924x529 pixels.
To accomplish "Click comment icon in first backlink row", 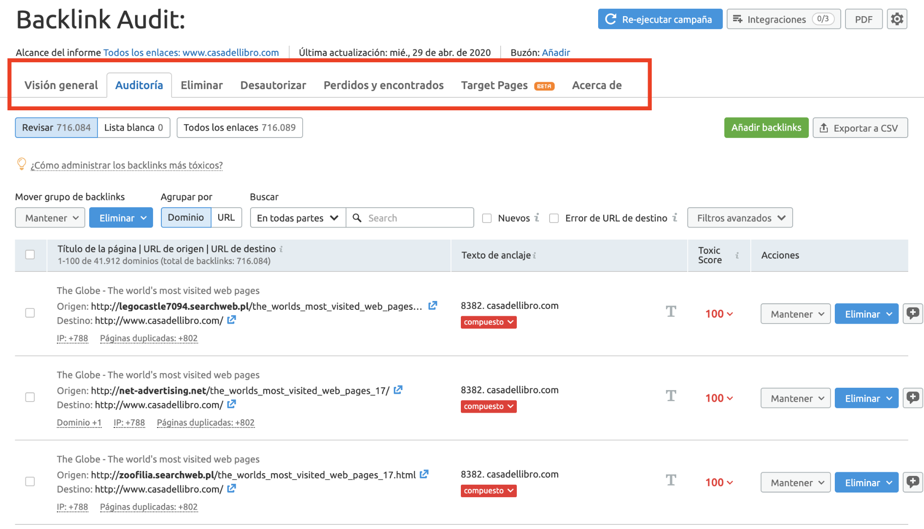I will pos(912,313).
